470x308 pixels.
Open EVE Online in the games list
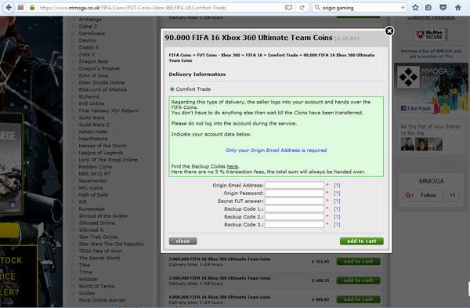92,103
